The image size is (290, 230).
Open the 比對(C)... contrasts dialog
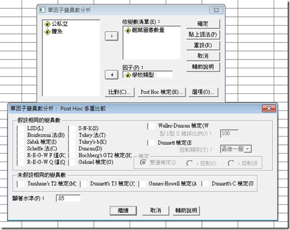pyautogui.click(x=119, y=92)
